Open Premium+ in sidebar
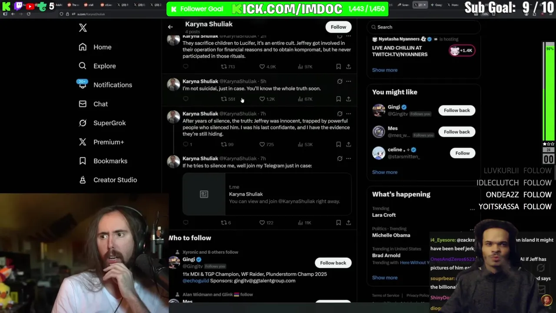The image size is (556, 313). click(x=101, y=142)
